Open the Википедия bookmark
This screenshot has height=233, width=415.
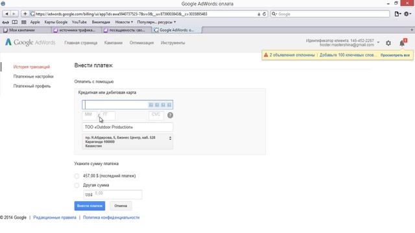[x=101, y=22]
